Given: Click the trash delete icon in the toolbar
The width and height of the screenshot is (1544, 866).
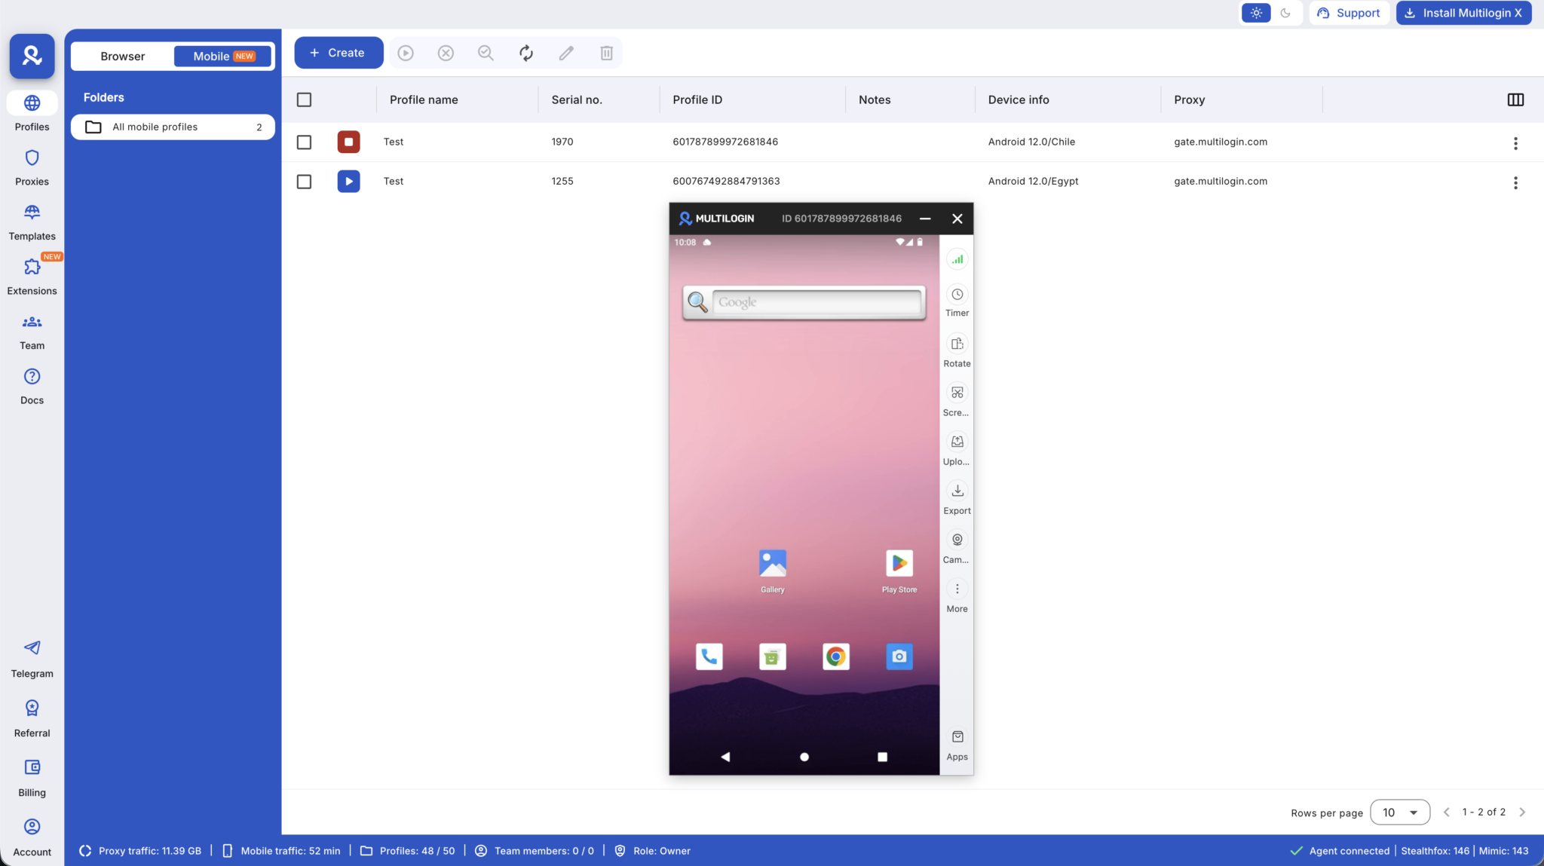Looking at the screenshot, I should 606,53.
